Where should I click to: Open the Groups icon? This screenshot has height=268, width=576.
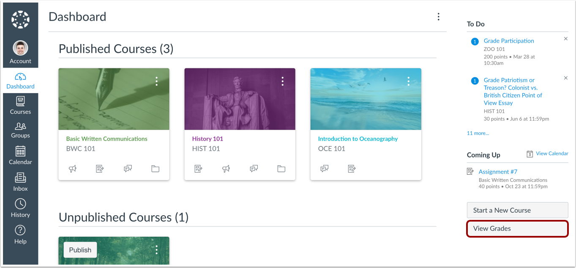click(20, 130)
